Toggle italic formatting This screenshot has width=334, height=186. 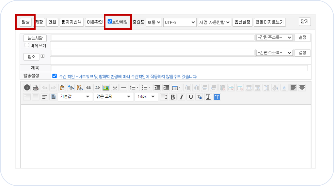coord(182,97)
